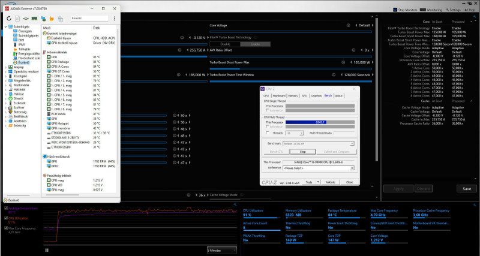Select IPMI in the AIDA64 tree
Viewport: 480px width, 256px height.
click(22, 44)
